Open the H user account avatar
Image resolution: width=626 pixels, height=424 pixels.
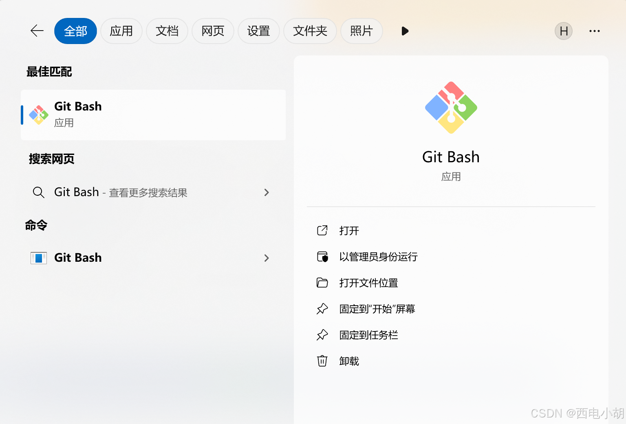click(564, 31)
